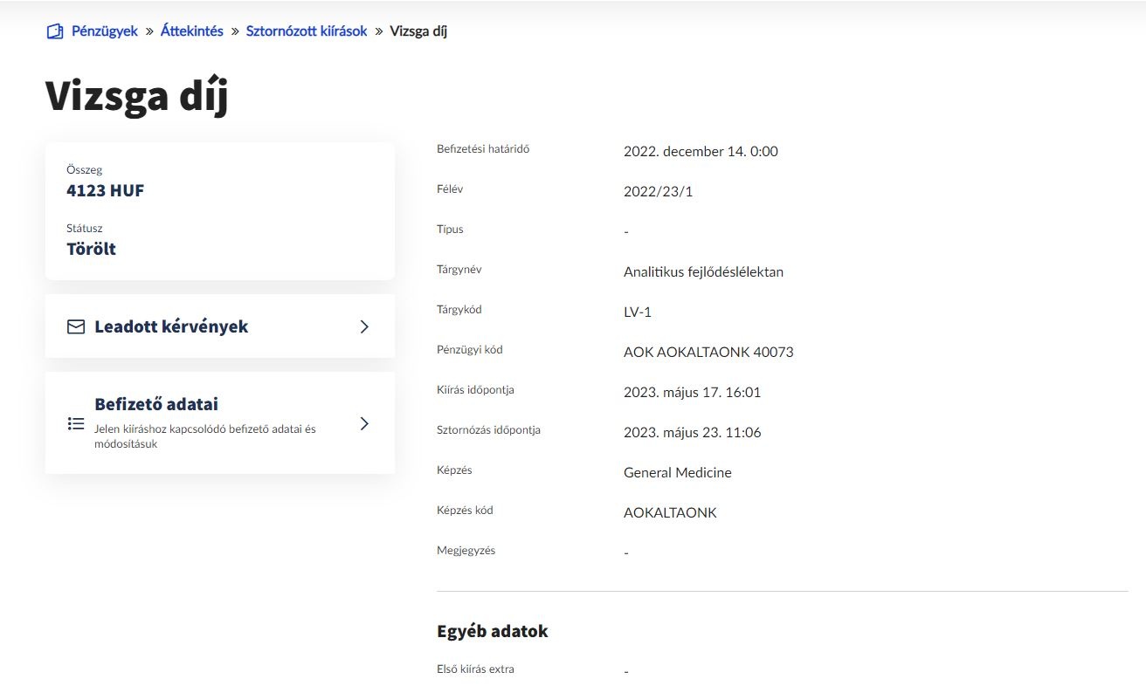This screenshot has height=686, width=1146.
Task: Click the wallet icon in the breadcrumb
Action: tap(55, 31)
